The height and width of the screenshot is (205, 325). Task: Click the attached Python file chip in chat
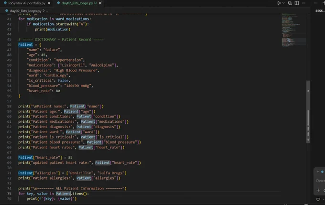323,172
